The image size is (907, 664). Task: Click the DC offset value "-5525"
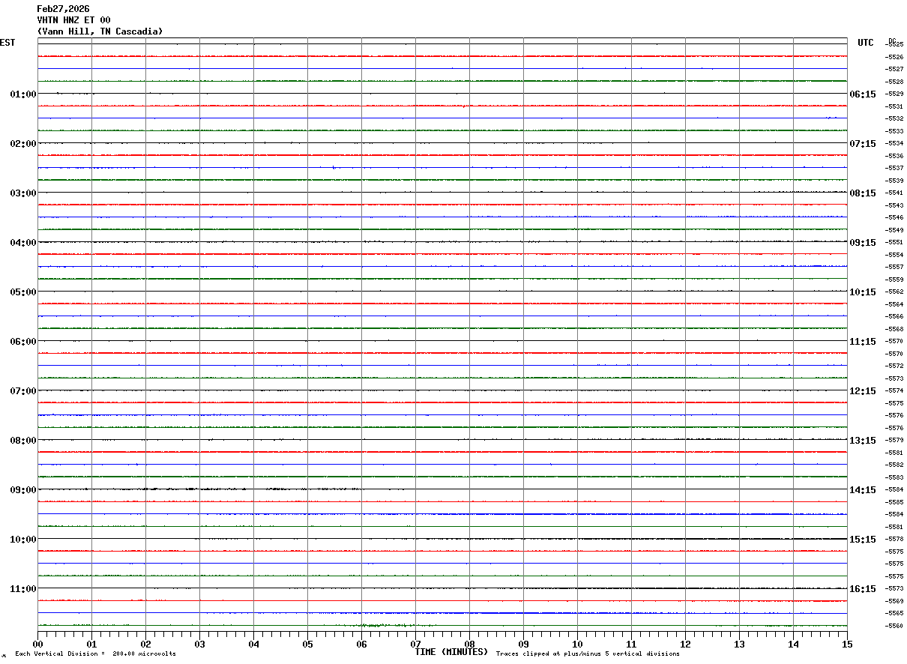coord(894,45)
